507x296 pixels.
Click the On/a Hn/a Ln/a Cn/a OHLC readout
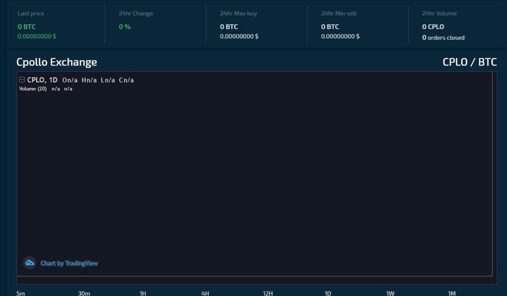click(98, 80)
